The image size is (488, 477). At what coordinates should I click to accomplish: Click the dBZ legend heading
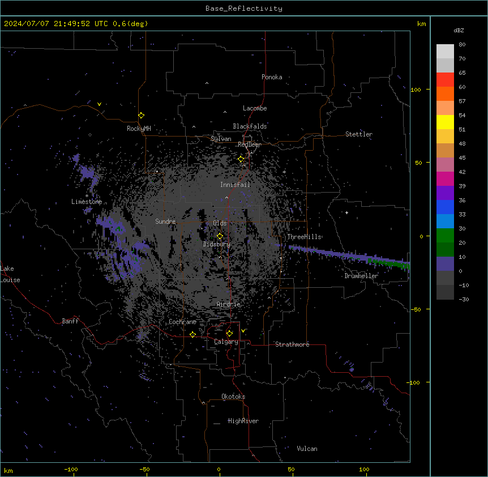(x=459, y=31)
